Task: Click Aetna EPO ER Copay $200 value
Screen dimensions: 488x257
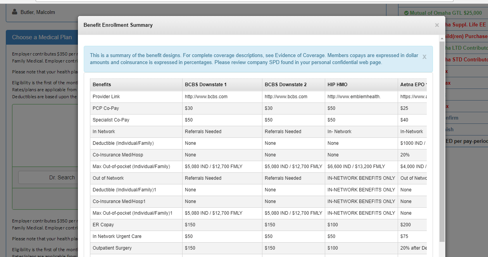Action: 405,225
